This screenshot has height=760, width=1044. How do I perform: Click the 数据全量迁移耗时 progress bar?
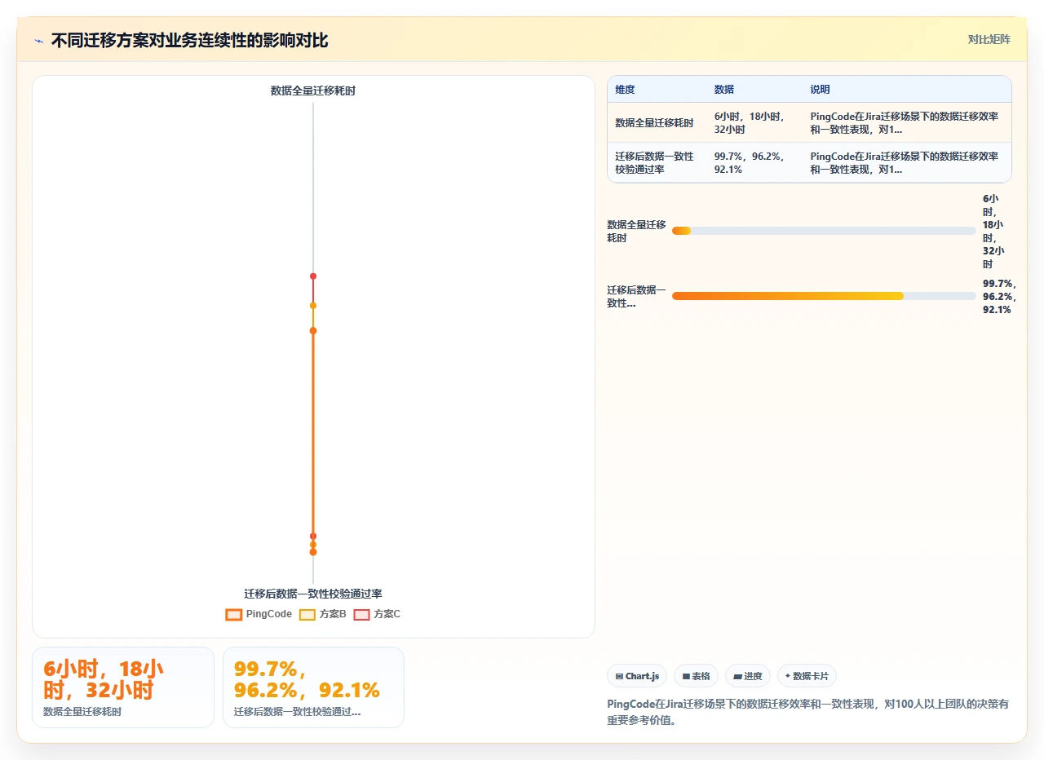point(824,231)
